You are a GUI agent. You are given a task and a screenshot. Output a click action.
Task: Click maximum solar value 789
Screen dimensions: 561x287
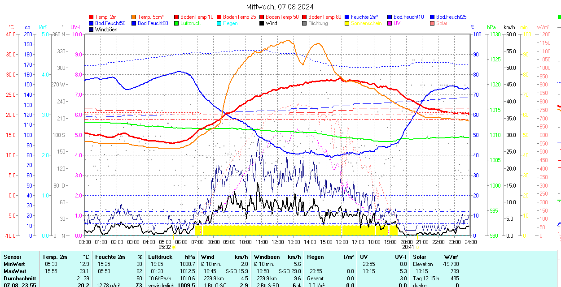tap(454, 271)
